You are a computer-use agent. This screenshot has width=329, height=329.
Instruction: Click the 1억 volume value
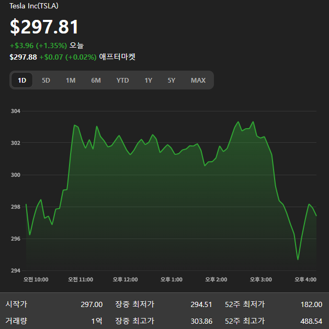[97, 321]
